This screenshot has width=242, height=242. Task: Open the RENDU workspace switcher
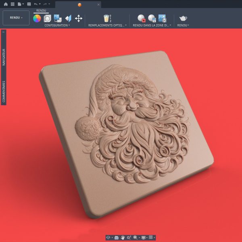[x=16, y=18]
